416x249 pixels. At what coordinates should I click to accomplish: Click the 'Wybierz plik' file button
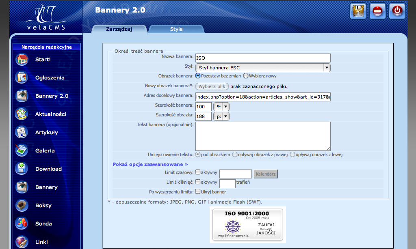point(212,86)
